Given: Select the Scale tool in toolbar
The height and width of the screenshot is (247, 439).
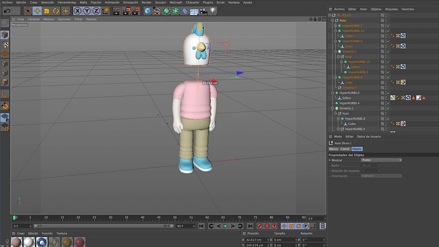Looking at the screenshot, I should (x=47, y=11).
